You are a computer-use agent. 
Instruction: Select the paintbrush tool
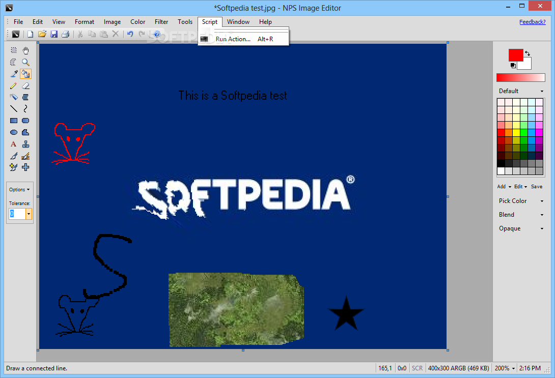(x=13, y=156)
